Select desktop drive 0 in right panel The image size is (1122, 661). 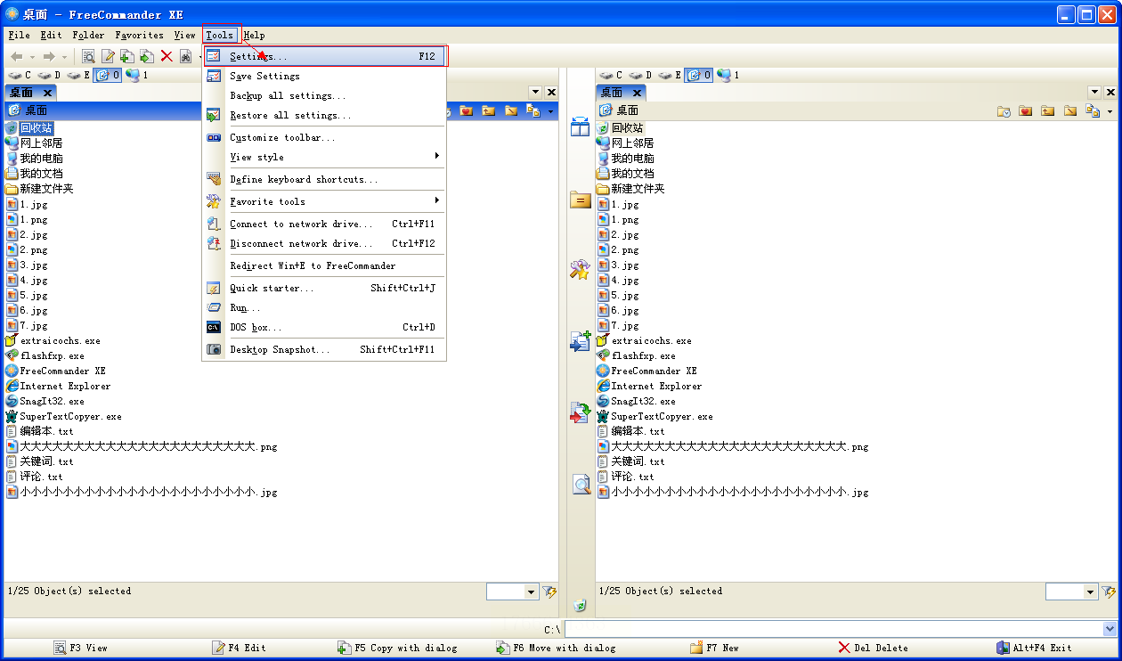point(699,76)
